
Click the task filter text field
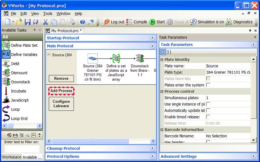(x=21, y=148)
